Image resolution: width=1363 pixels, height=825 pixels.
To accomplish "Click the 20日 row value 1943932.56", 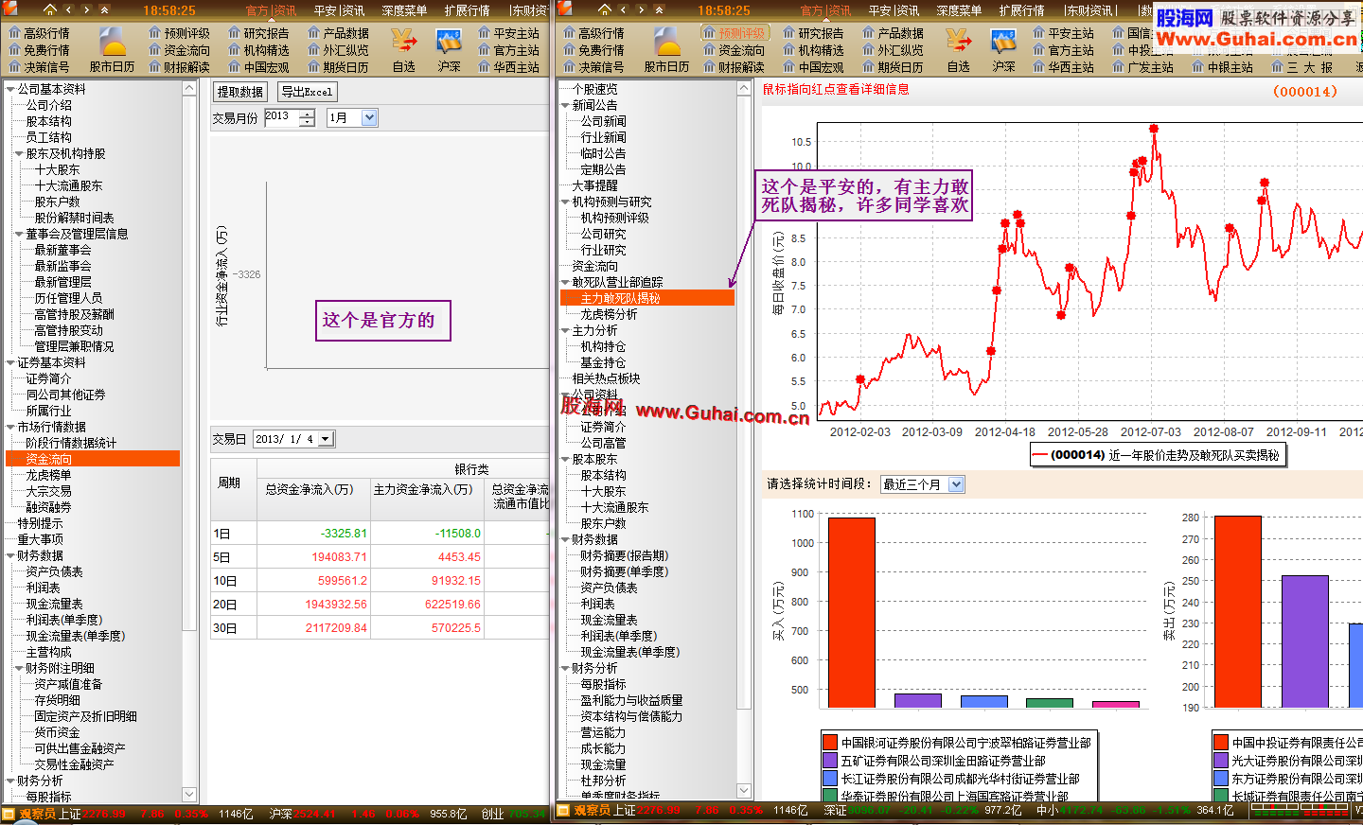I will coord(336,605).
